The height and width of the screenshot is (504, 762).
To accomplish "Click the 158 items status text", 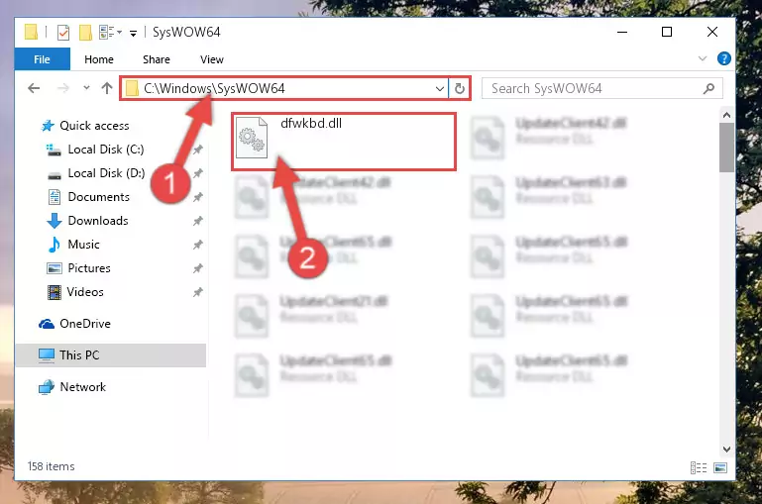I will click(51, 466).
